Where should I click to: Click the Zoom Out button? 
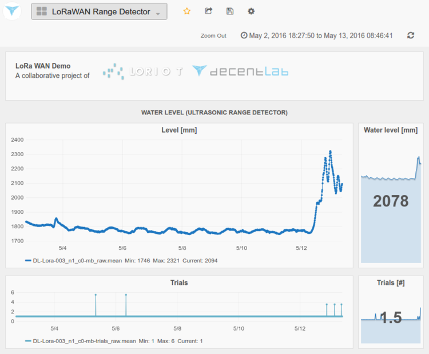click(x=213, y=36)
